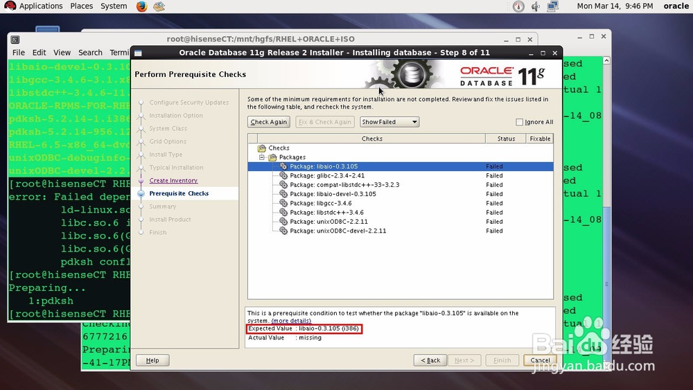Select row Package: libaio-devel-0.3.105
This screenshot has width=693, height=390.
[401, 194]
